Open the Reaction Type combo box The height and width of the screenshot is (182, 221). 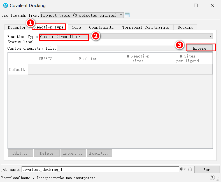click(x=126, y=37)
